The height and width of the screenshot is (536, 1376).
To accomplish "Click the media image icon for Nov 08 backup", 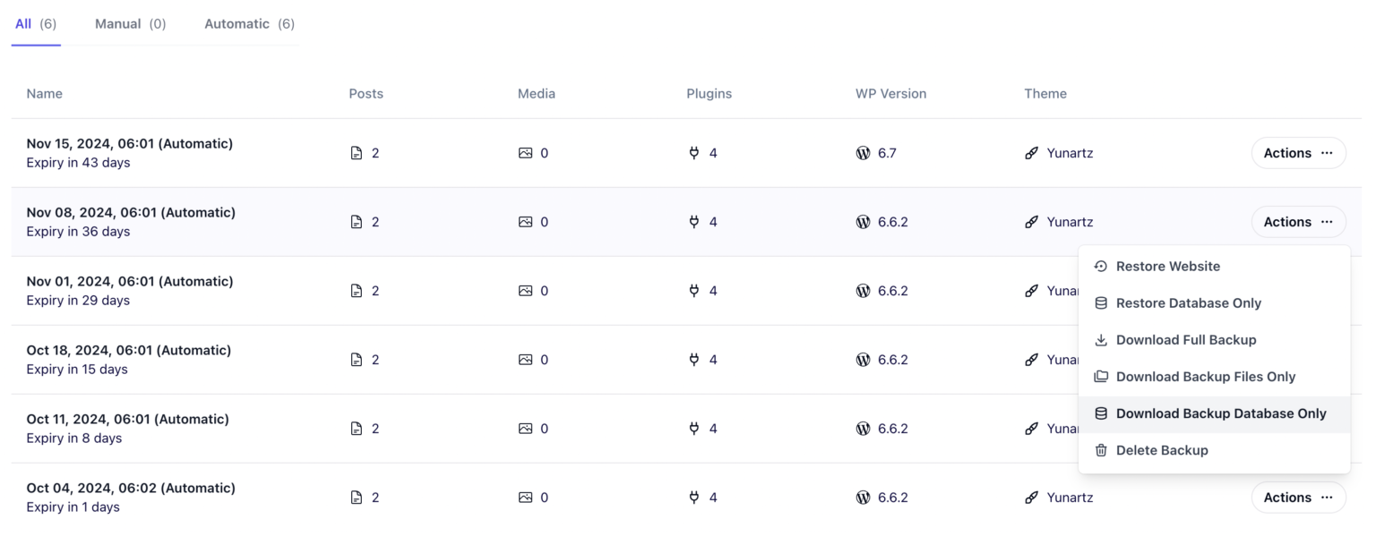I will pos(525,221).
